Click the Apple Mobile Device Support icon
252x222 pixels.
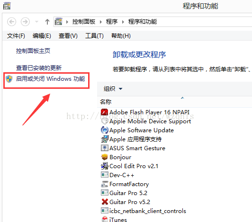click(x=105, y=121)
